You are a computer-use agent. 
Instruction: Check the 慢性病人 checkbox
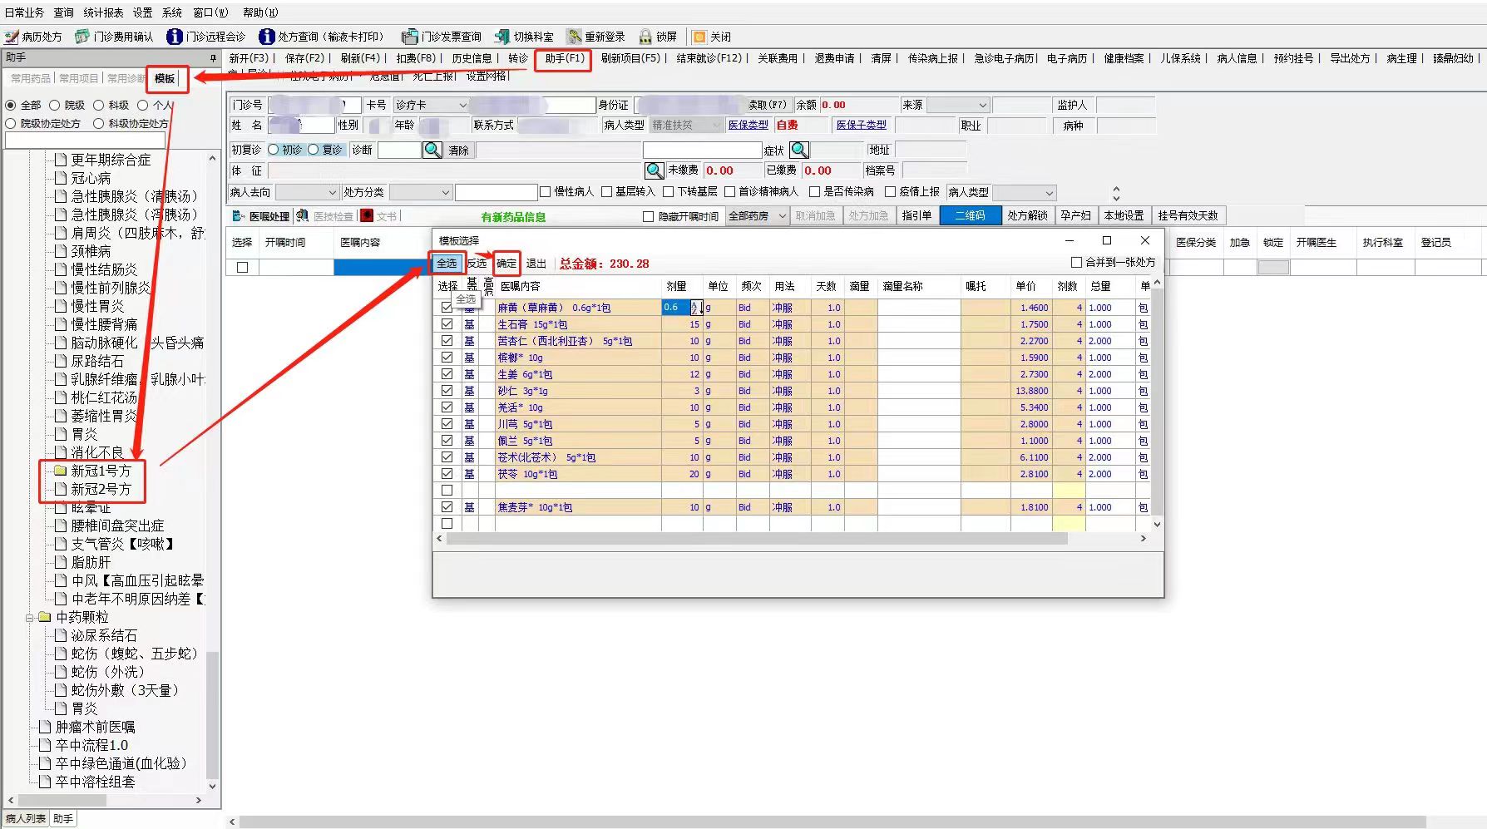pyautogui.click(x=546, y=192)
